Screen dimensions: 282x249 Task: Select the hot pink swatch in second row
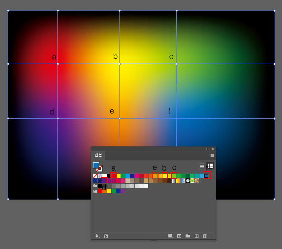(x=123, y=180)
